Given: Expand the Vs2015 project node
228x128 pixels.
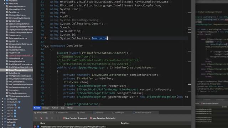Looking at the screenshot, I should coord(2,111).
